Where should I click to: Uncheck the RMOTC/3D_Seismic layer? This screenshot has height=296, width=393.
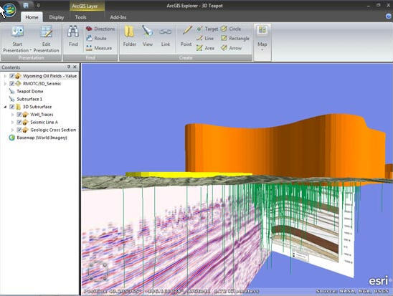point(11,84)
